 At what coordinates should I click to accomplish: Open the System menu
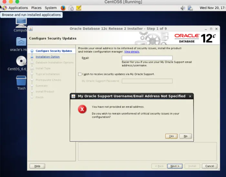(x=51, y=8)
